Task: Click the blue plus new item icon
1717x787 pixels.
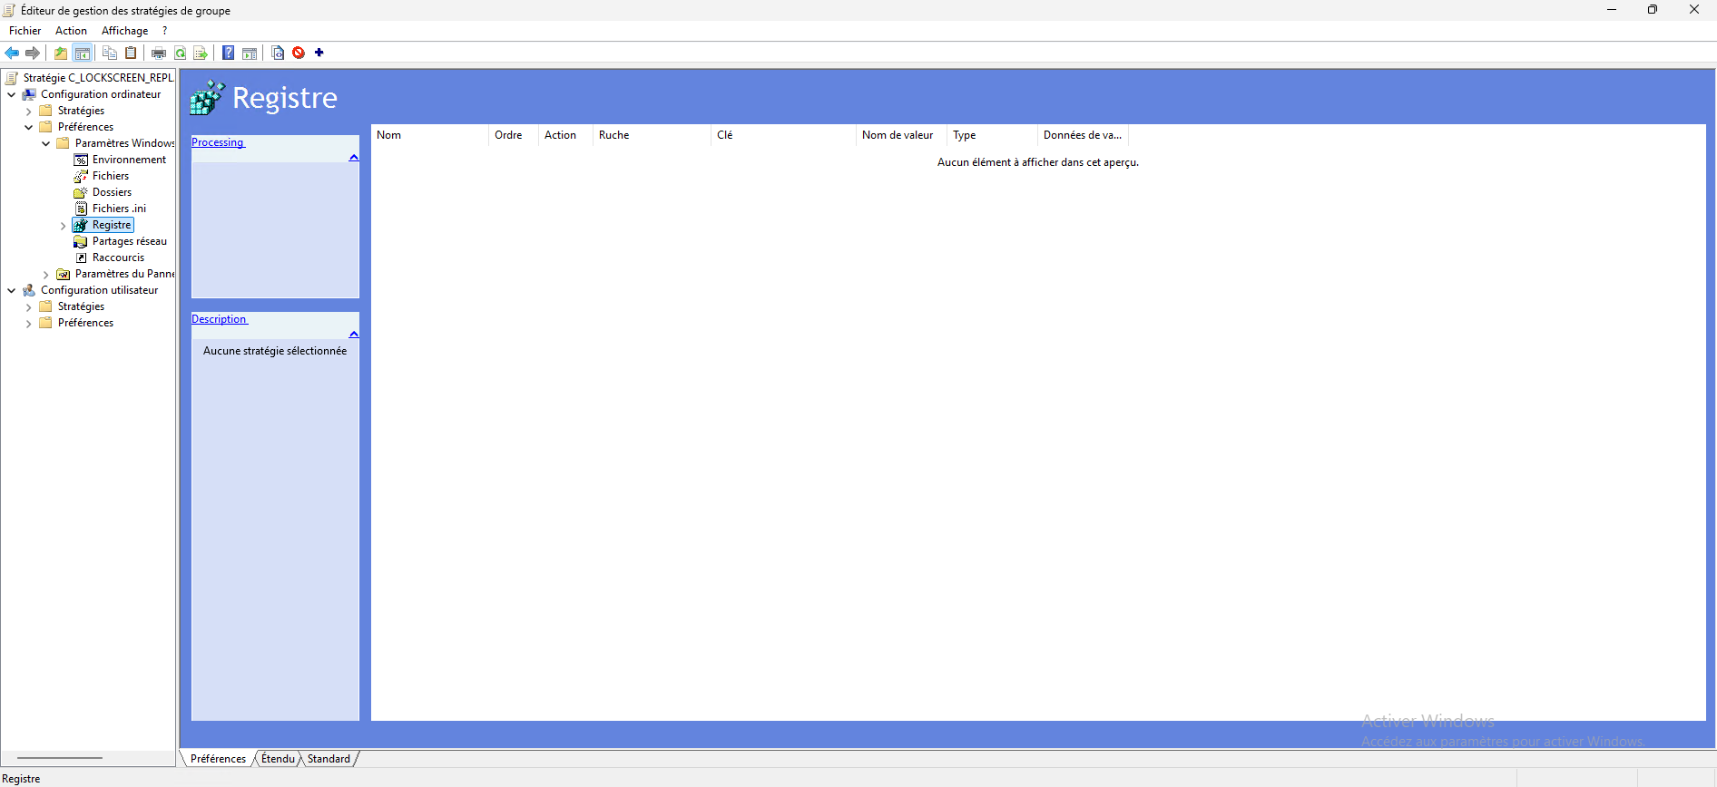Action: 319,53
